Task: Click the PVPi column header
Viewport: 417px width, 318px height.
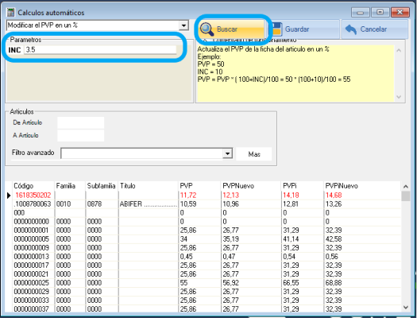Action: [x=302, y=186]
